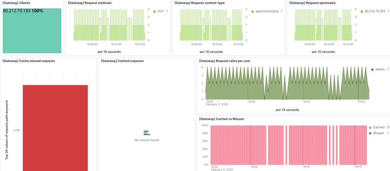Viewport: 390px width, 171px height.
Task: Click per 10 seconds label under Request methods
Action: 109,52
